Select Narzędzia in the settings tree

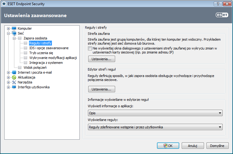coord(25,82)
